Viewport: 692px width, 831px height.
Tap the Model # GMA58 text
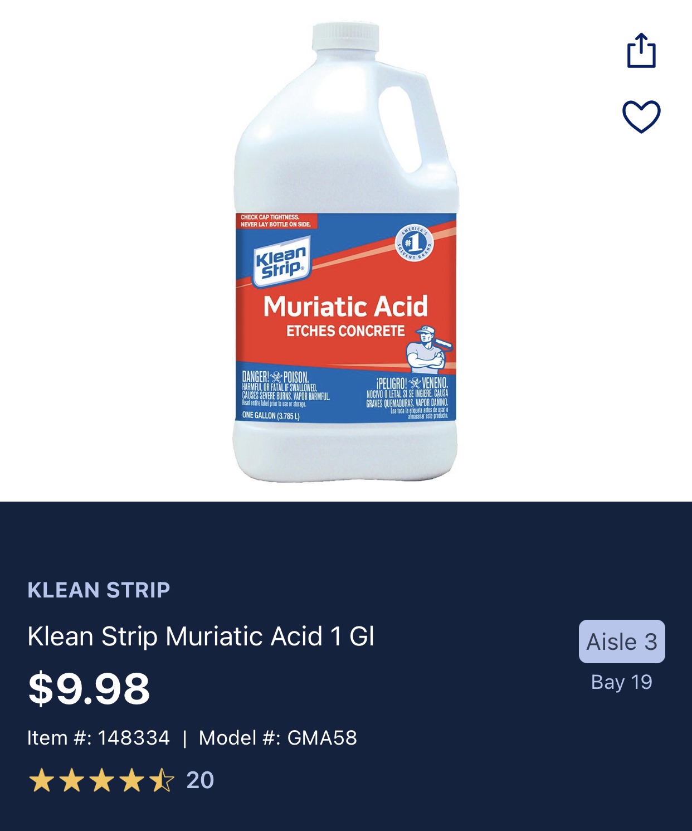(278, 738)
